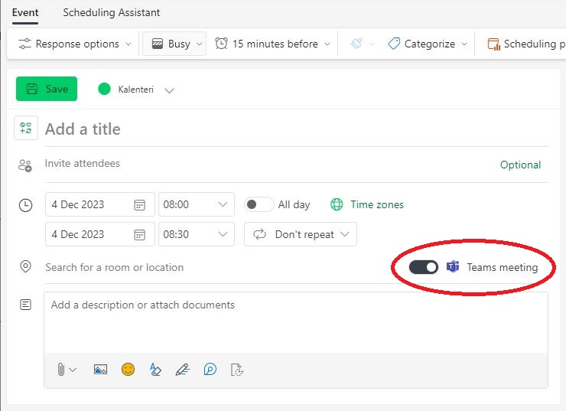Open the Time zones link
This screenshot has height=411, width=566.
point(376,205)
